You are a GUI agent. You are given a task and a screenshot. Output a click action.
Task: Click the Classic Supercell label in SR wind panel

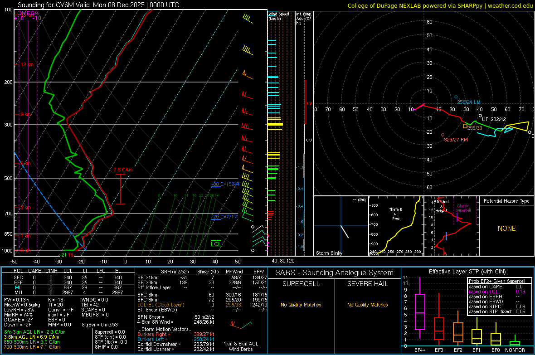pos(463,208)
